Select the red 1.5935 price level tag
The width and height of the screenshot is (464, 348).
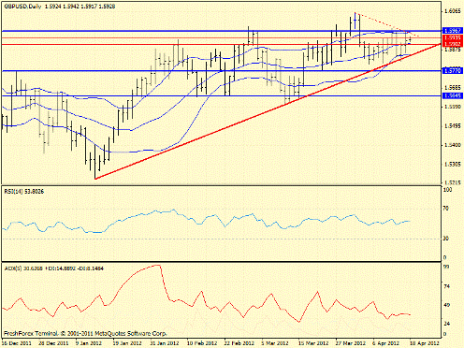pyautogui.click(x=453, y=37)
